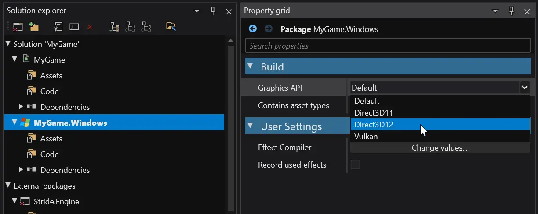Image resolution: width=538 pixels, height=214 pixels.
Task: Click the Graphics API property label
Action: pos(280,88)
